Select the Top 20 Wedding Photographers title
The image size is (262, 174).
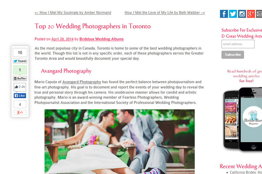93,26
